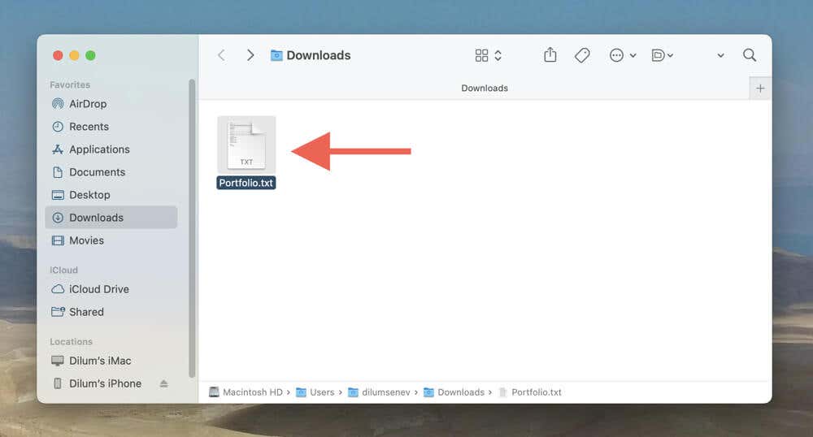Expand the toolbar overflow chevron

tap(720, 55)
